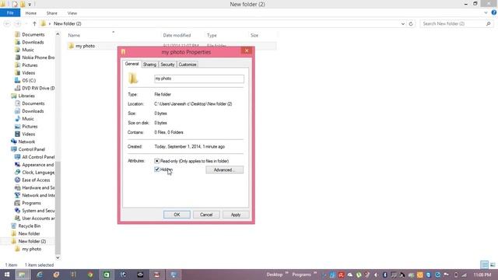498x280 pixels.
Task: Click the folder name input field
Action: coord(199,79)
